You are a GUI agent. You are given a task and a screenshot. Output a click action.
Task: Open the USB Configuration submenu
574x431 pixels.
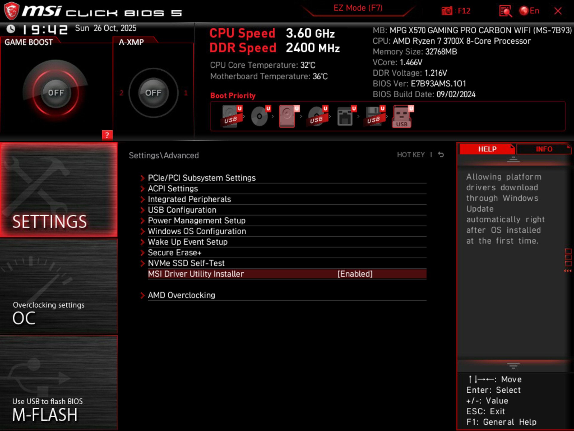[182, 210]
